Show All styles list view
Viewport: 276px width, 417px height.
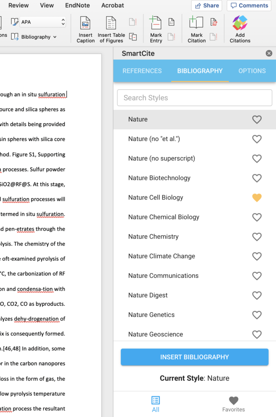[x=156, y=404]
